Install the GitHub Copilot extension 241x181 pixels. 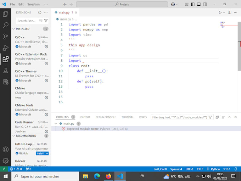[40, 153]
